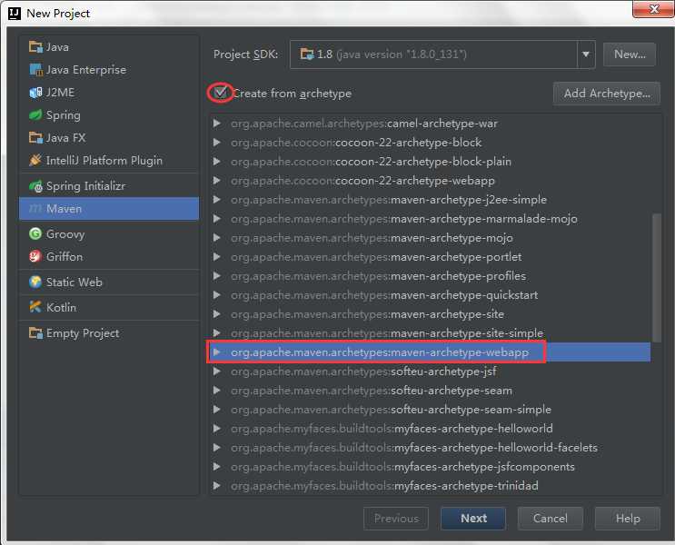Select maven-archetype-marmalade-mojo row
Image resolution: width=675 pixels, height=545 pixels.
(x=431, y=219)
